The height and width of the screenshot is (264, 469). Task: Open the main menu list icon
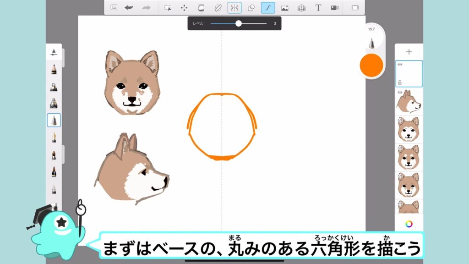(x=114, y=7)
